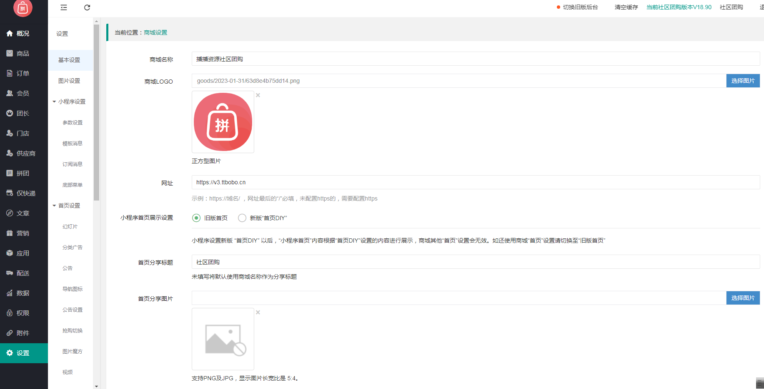This screenshot has height=389, width=764.
Task: Click 选择图片 for the shop LOGO
Action: pyautogui.click(x=743, y=81)
